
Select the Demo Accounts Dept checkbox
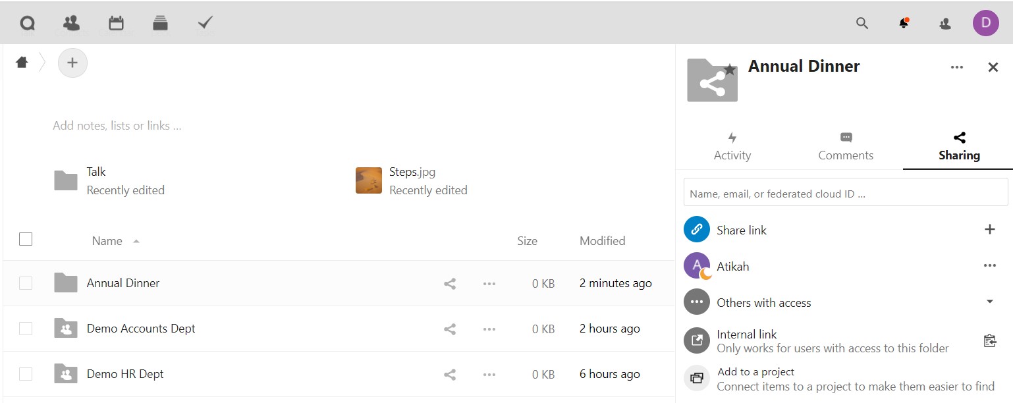pos(26,329)
